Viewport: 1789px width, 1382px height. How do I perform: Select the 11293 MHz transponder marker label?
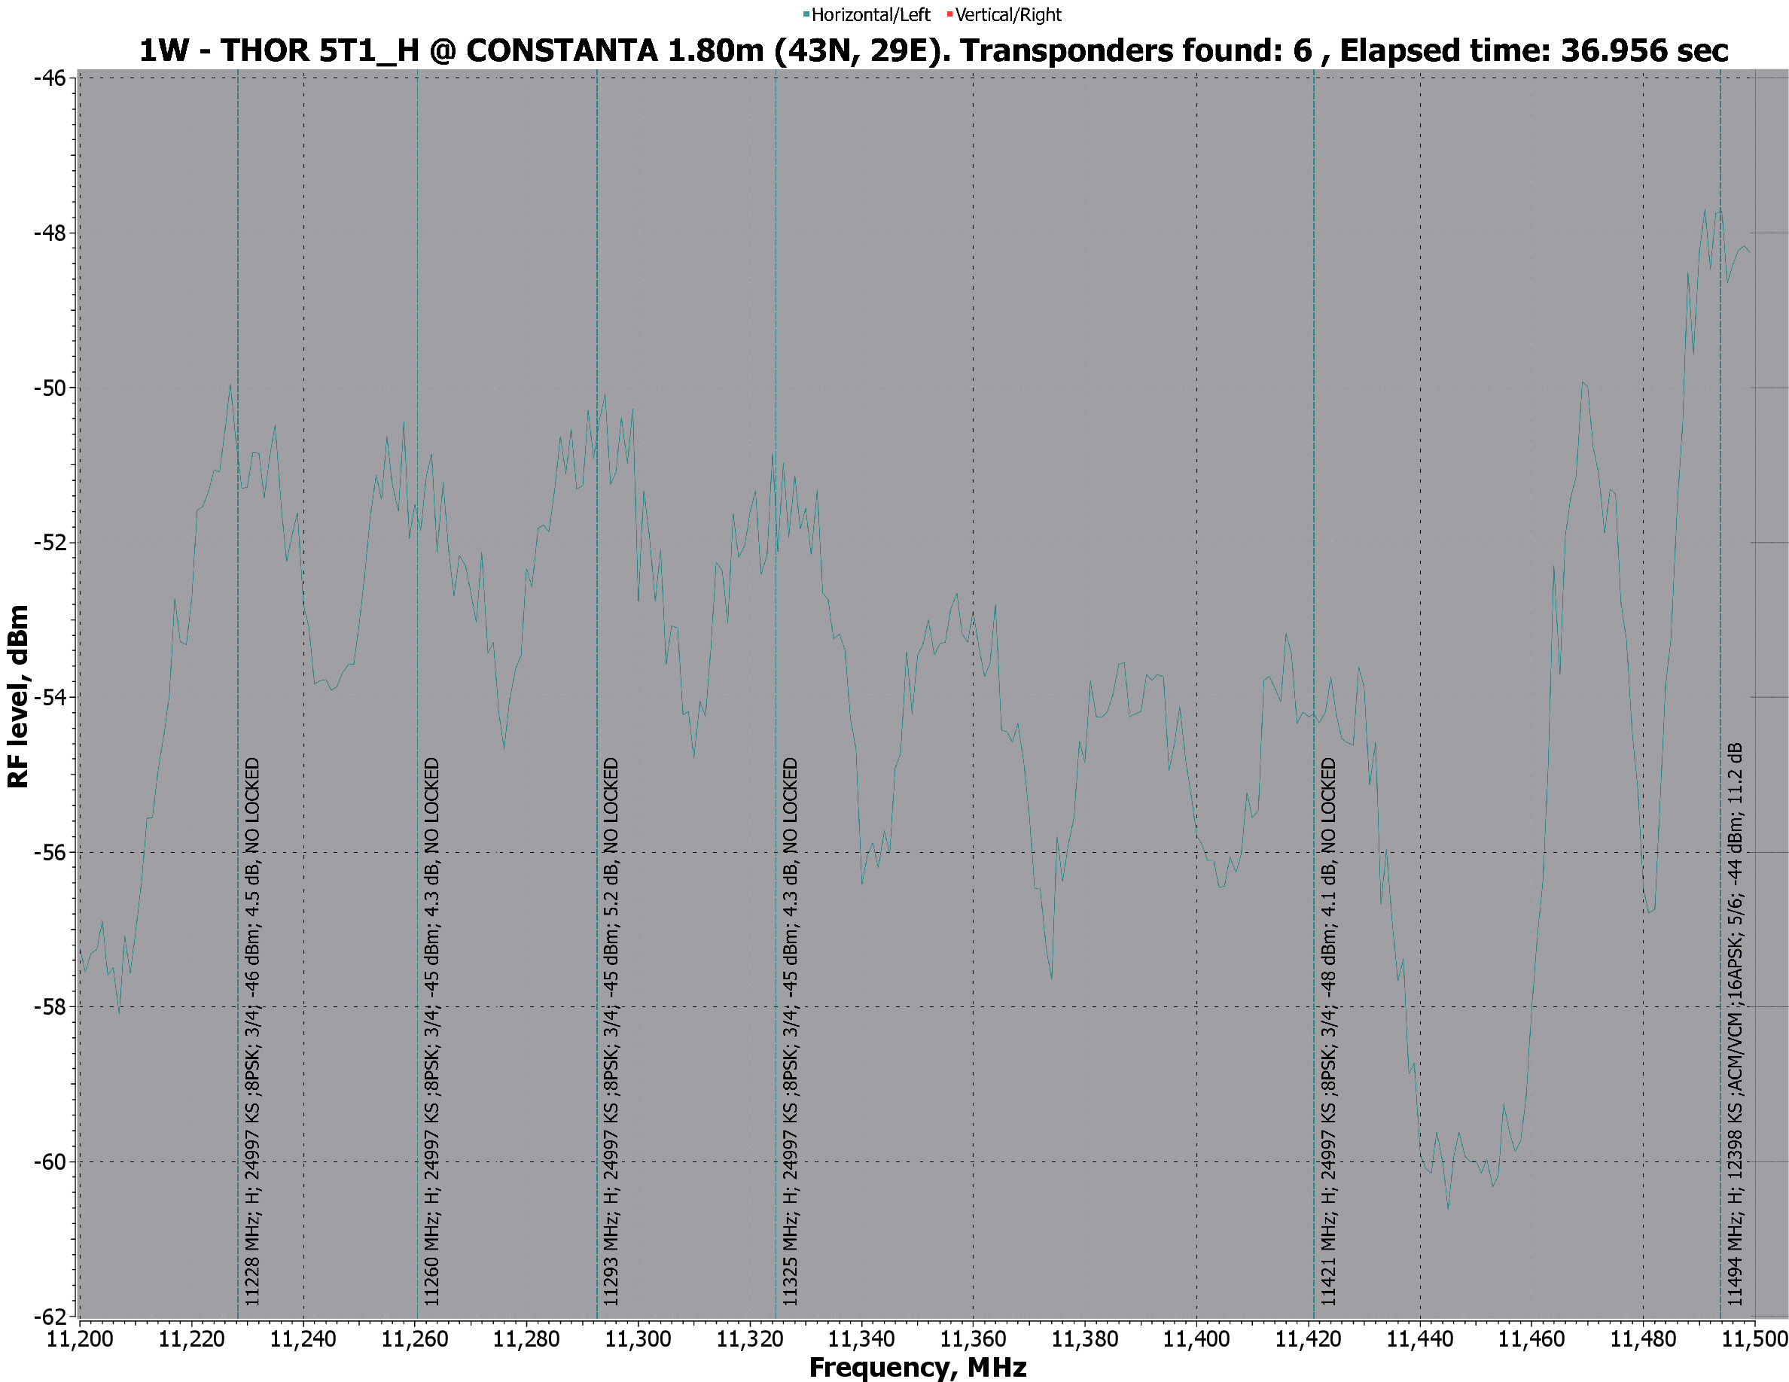click(x=611, y=1031)
